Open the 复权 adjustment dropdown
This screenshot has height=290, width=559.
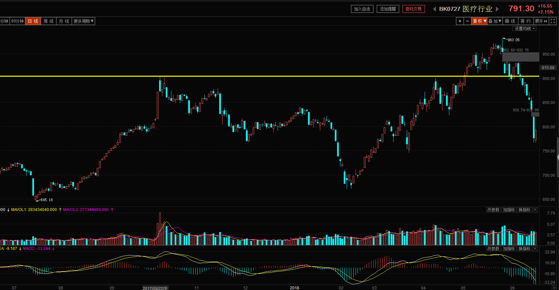(x=479, y=21)
